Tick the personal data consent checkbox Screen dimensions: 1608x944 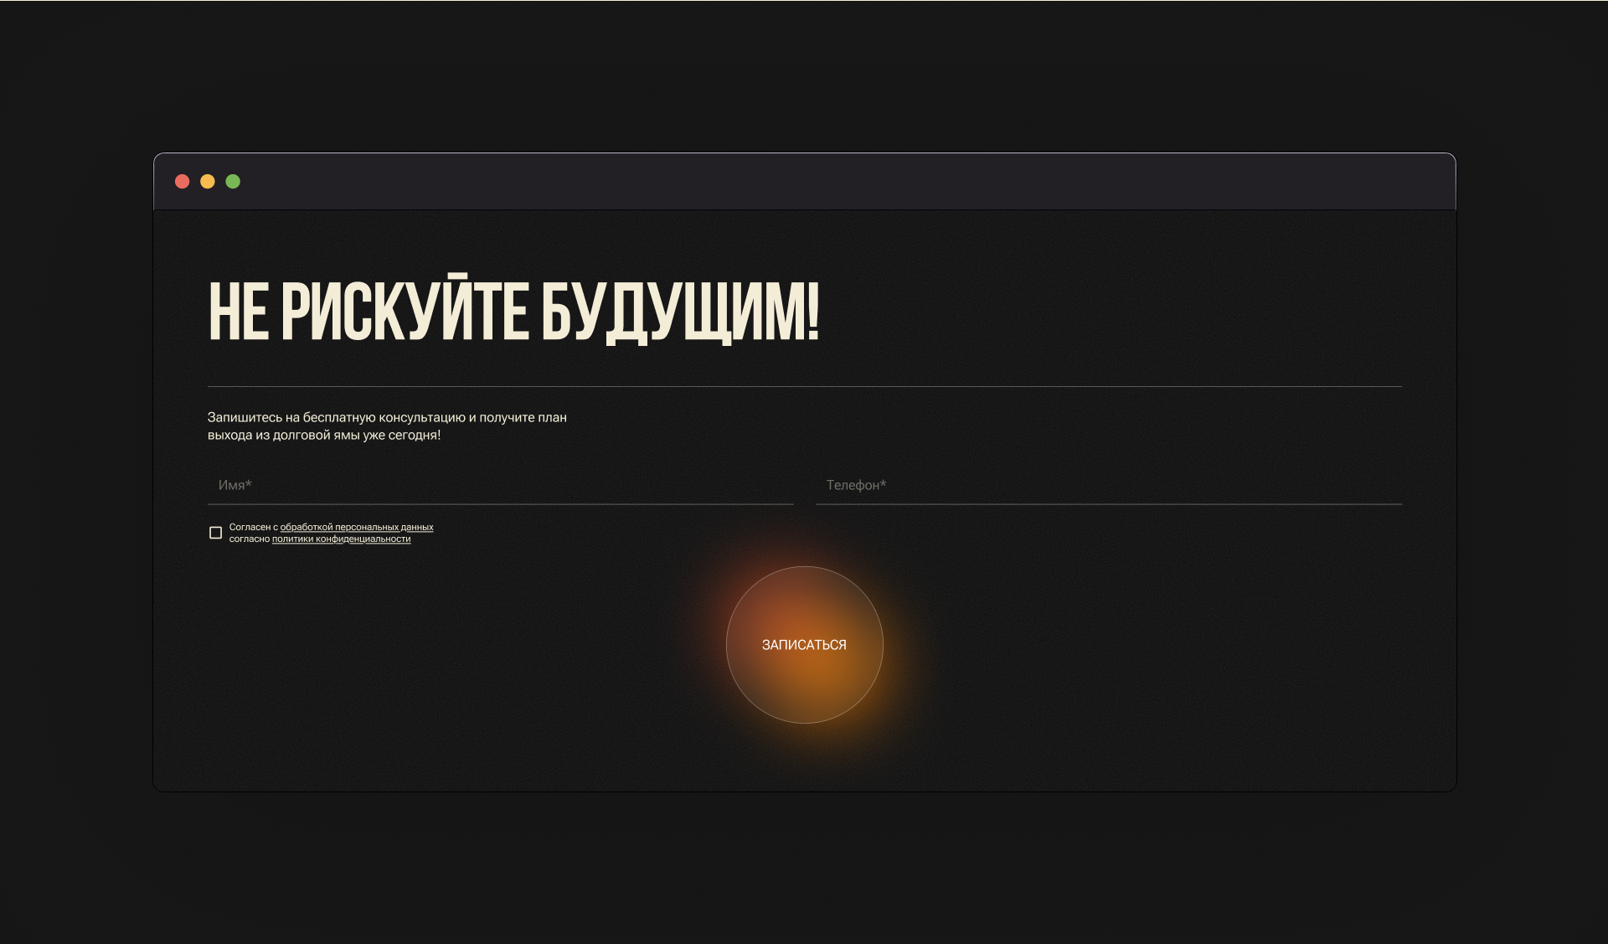tap(215, 533)
